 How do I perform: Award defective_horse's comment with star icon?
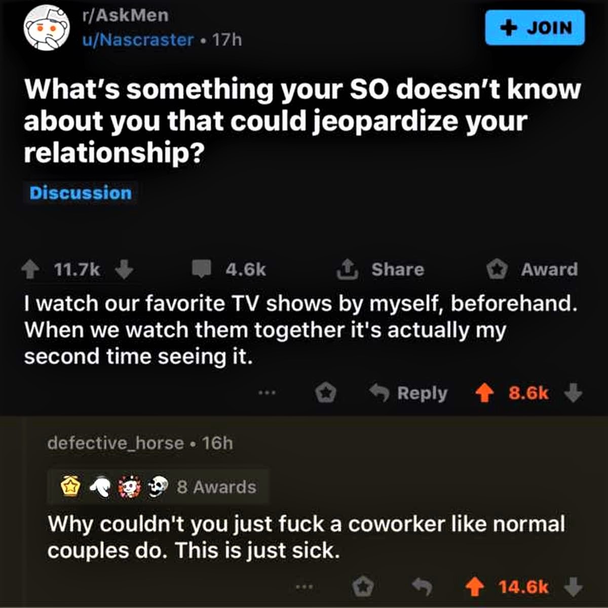[363, 587]
